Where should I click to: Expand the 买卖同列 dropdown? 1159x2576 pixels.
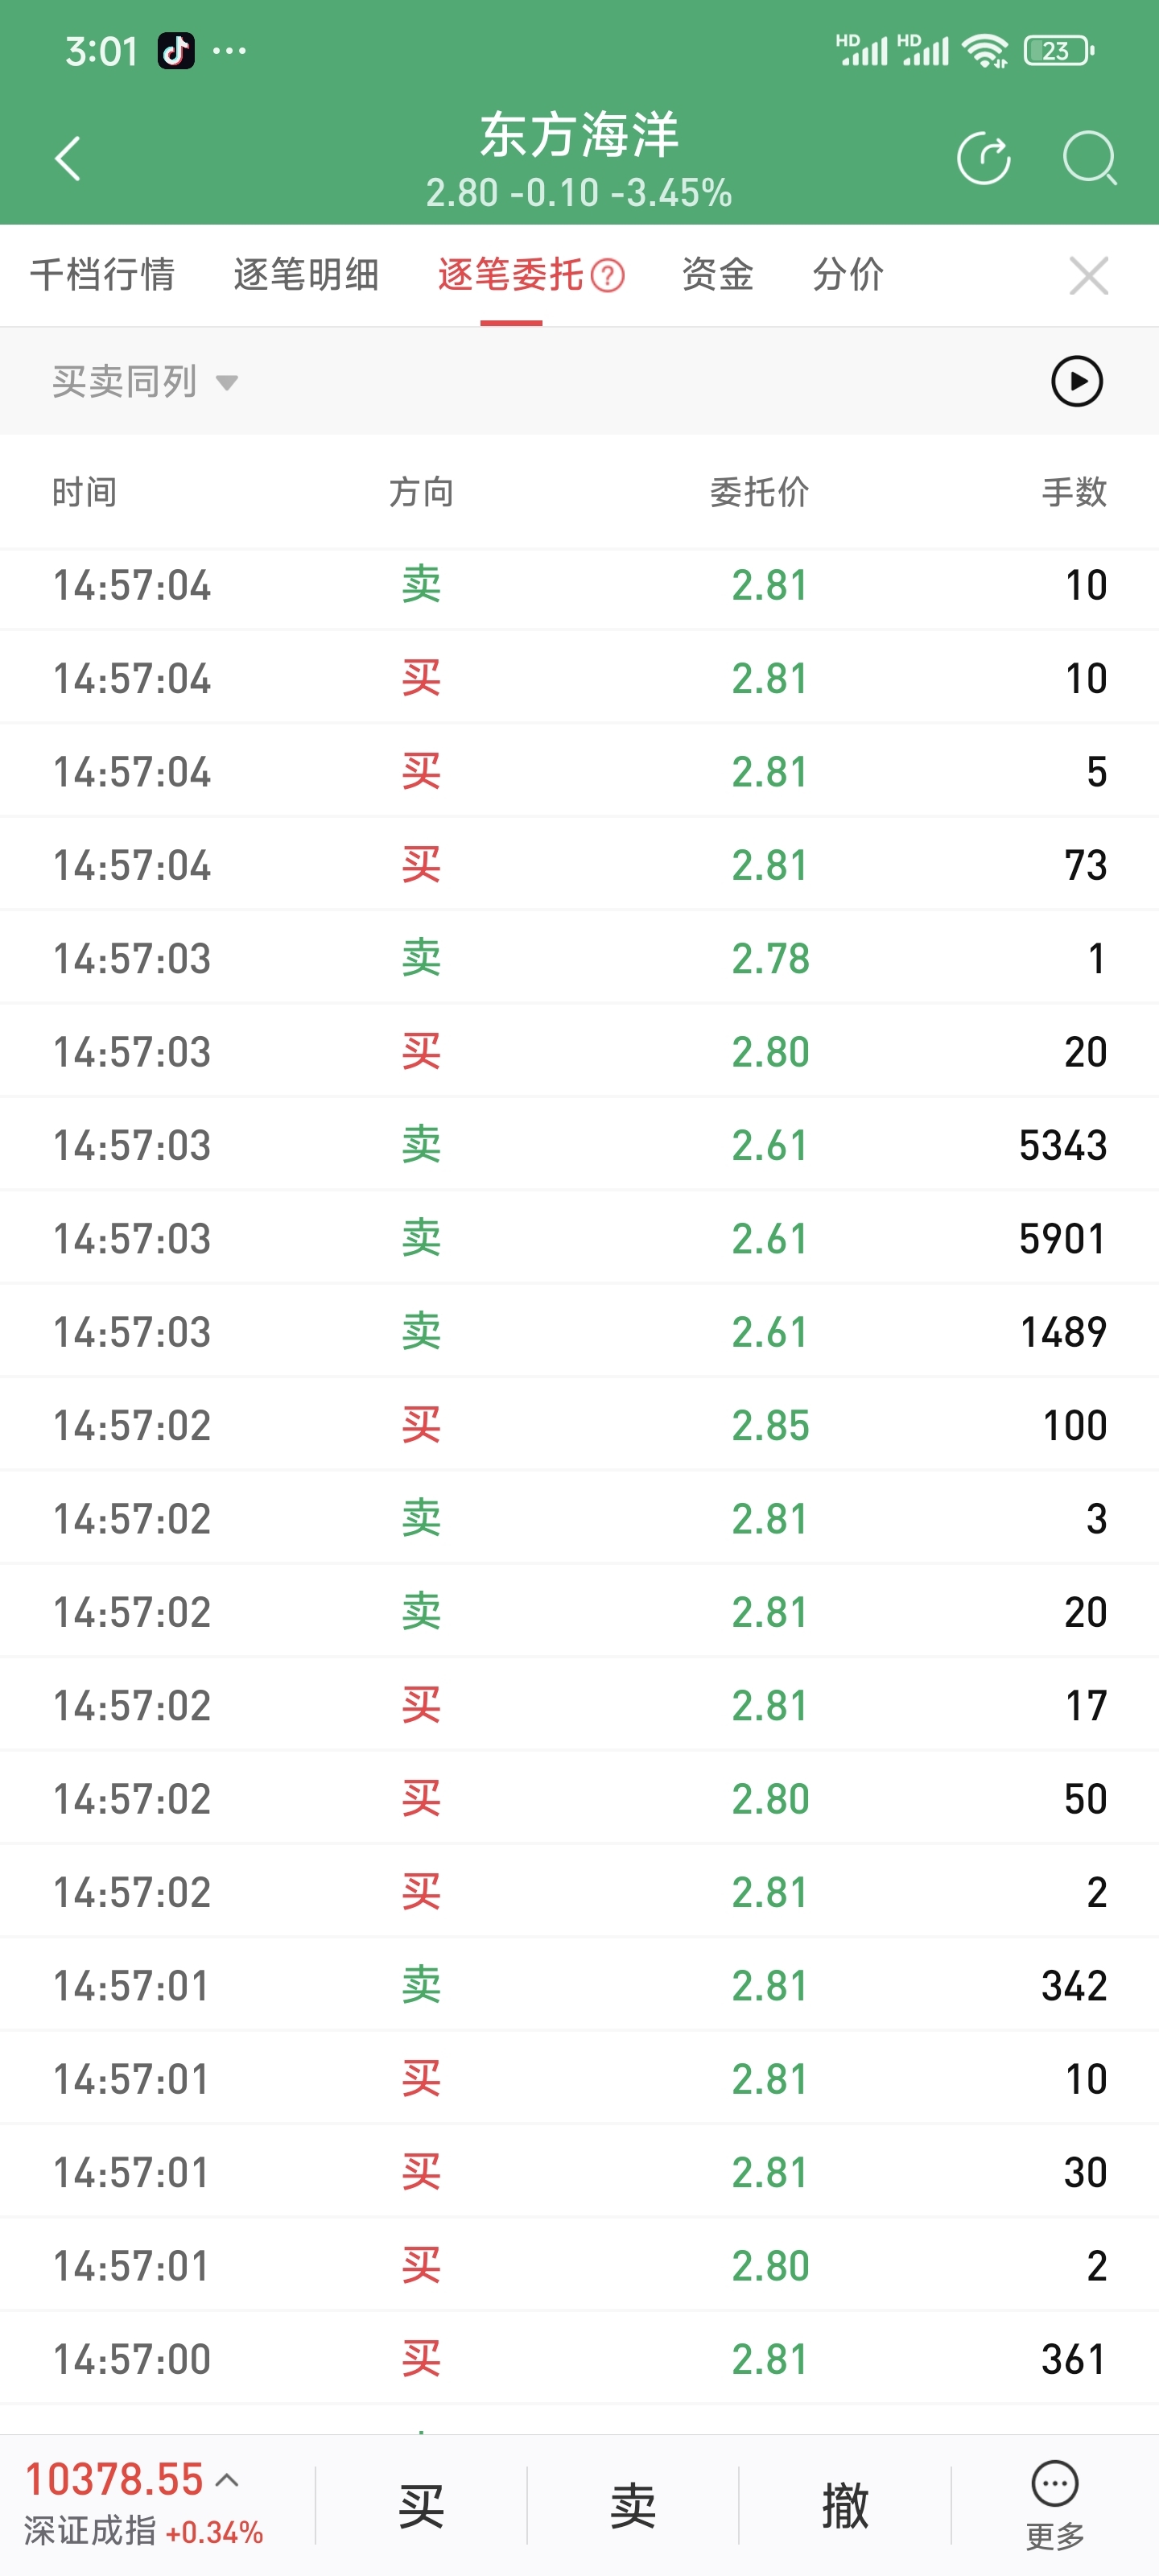(145, 382)
